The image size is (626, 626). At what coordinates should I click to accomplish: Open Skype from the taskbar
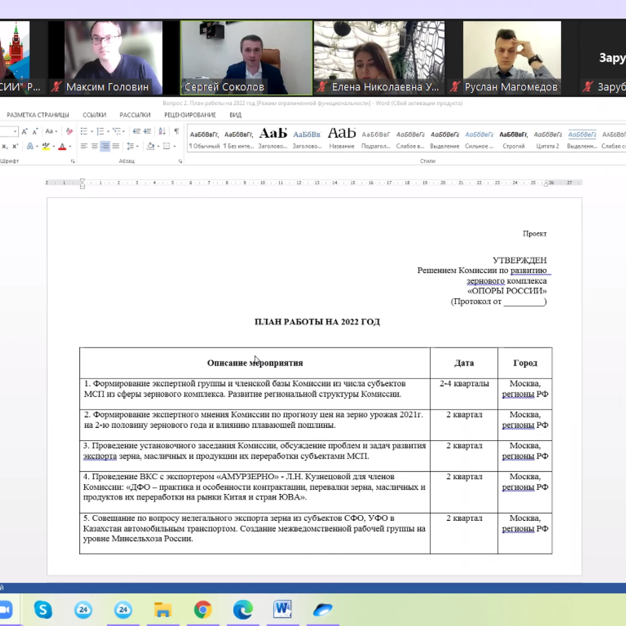[x=43, y=609]
